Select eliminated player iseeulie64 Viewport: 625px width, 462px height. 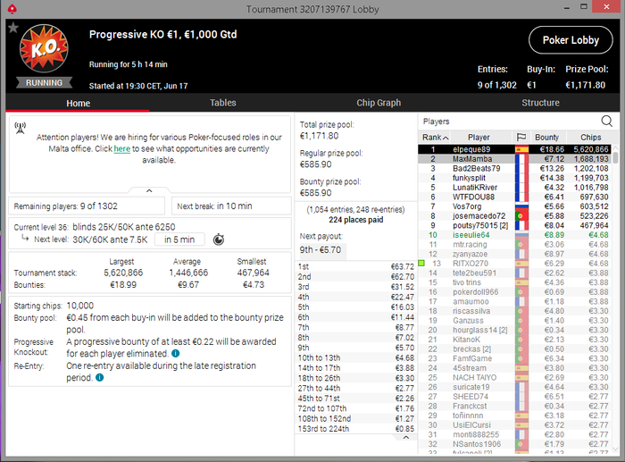pos(514,235)
